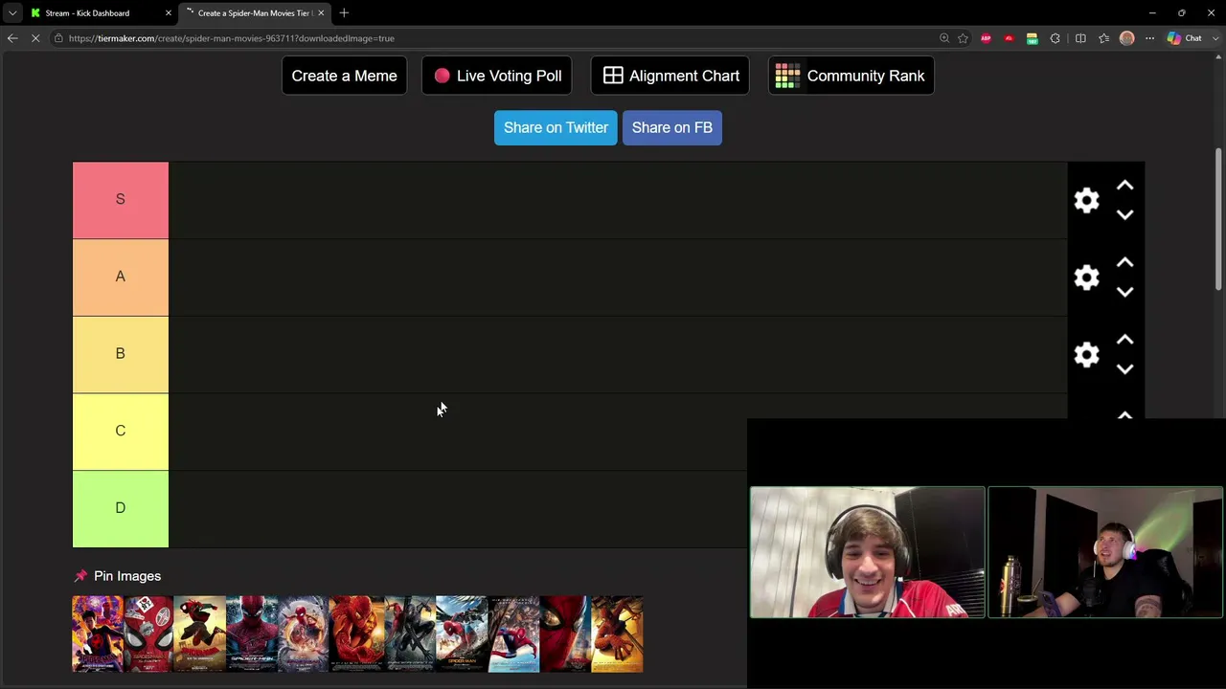The height and width of the screenshot is (689, 1226).
Task: Click the zoom magnifier in the address bar
Action: [x=944, y=38]
